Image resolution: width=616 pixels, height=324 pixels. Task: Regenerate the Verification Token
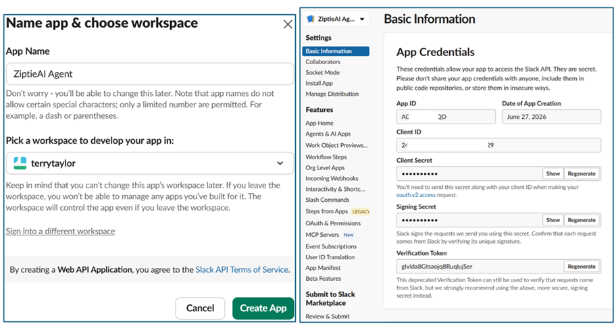point(582,266)
